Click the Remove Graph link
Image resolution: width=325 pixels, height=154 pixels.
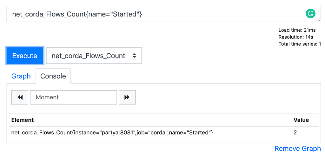(x=298, y=149)
